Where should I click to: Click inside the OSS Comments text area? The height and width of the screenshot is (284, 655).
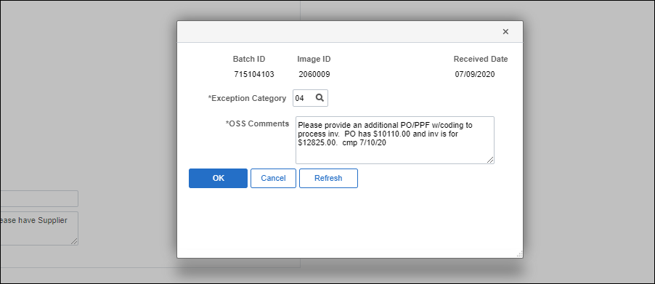coord(395,140)
